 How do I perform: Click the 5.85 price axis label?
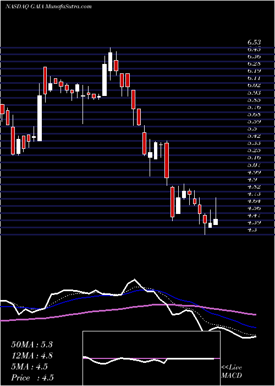click(254, 100)
